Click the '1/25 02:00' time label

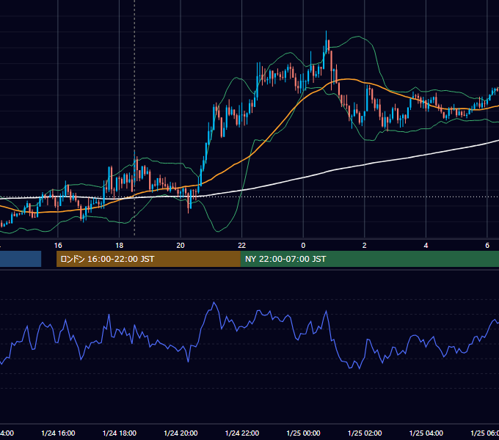pos(365,433)
